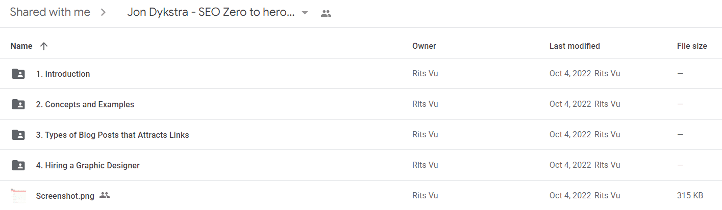Reverse sort order with the Name arrow
The image size is (722, 210).
pos(44,46)
